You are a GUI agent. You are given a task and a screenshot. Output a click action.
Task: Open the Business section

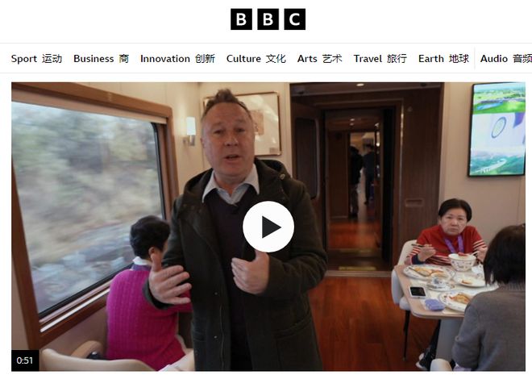[101, 59]
